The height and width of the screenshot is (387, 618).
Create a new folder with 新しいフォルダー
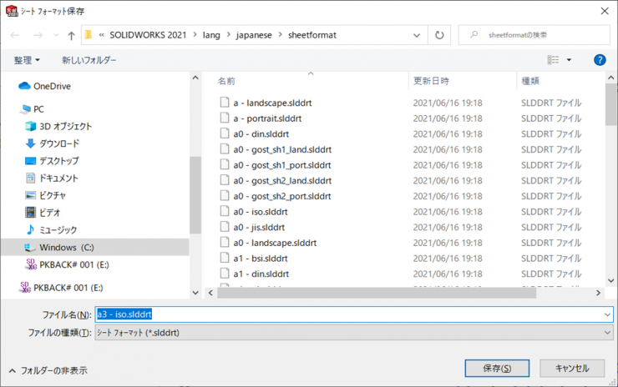pos(89,60)
